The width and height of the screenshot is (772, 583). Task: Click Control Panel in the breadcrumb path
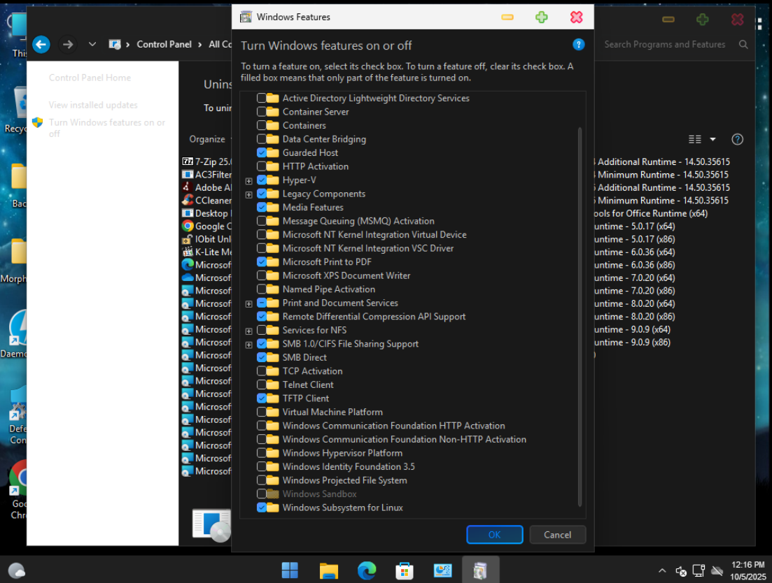[x=164, y=45]
